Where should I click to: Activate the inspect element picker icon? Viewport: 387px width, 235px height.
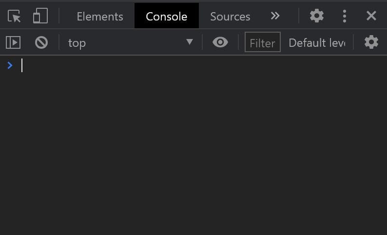pos(14,16)
